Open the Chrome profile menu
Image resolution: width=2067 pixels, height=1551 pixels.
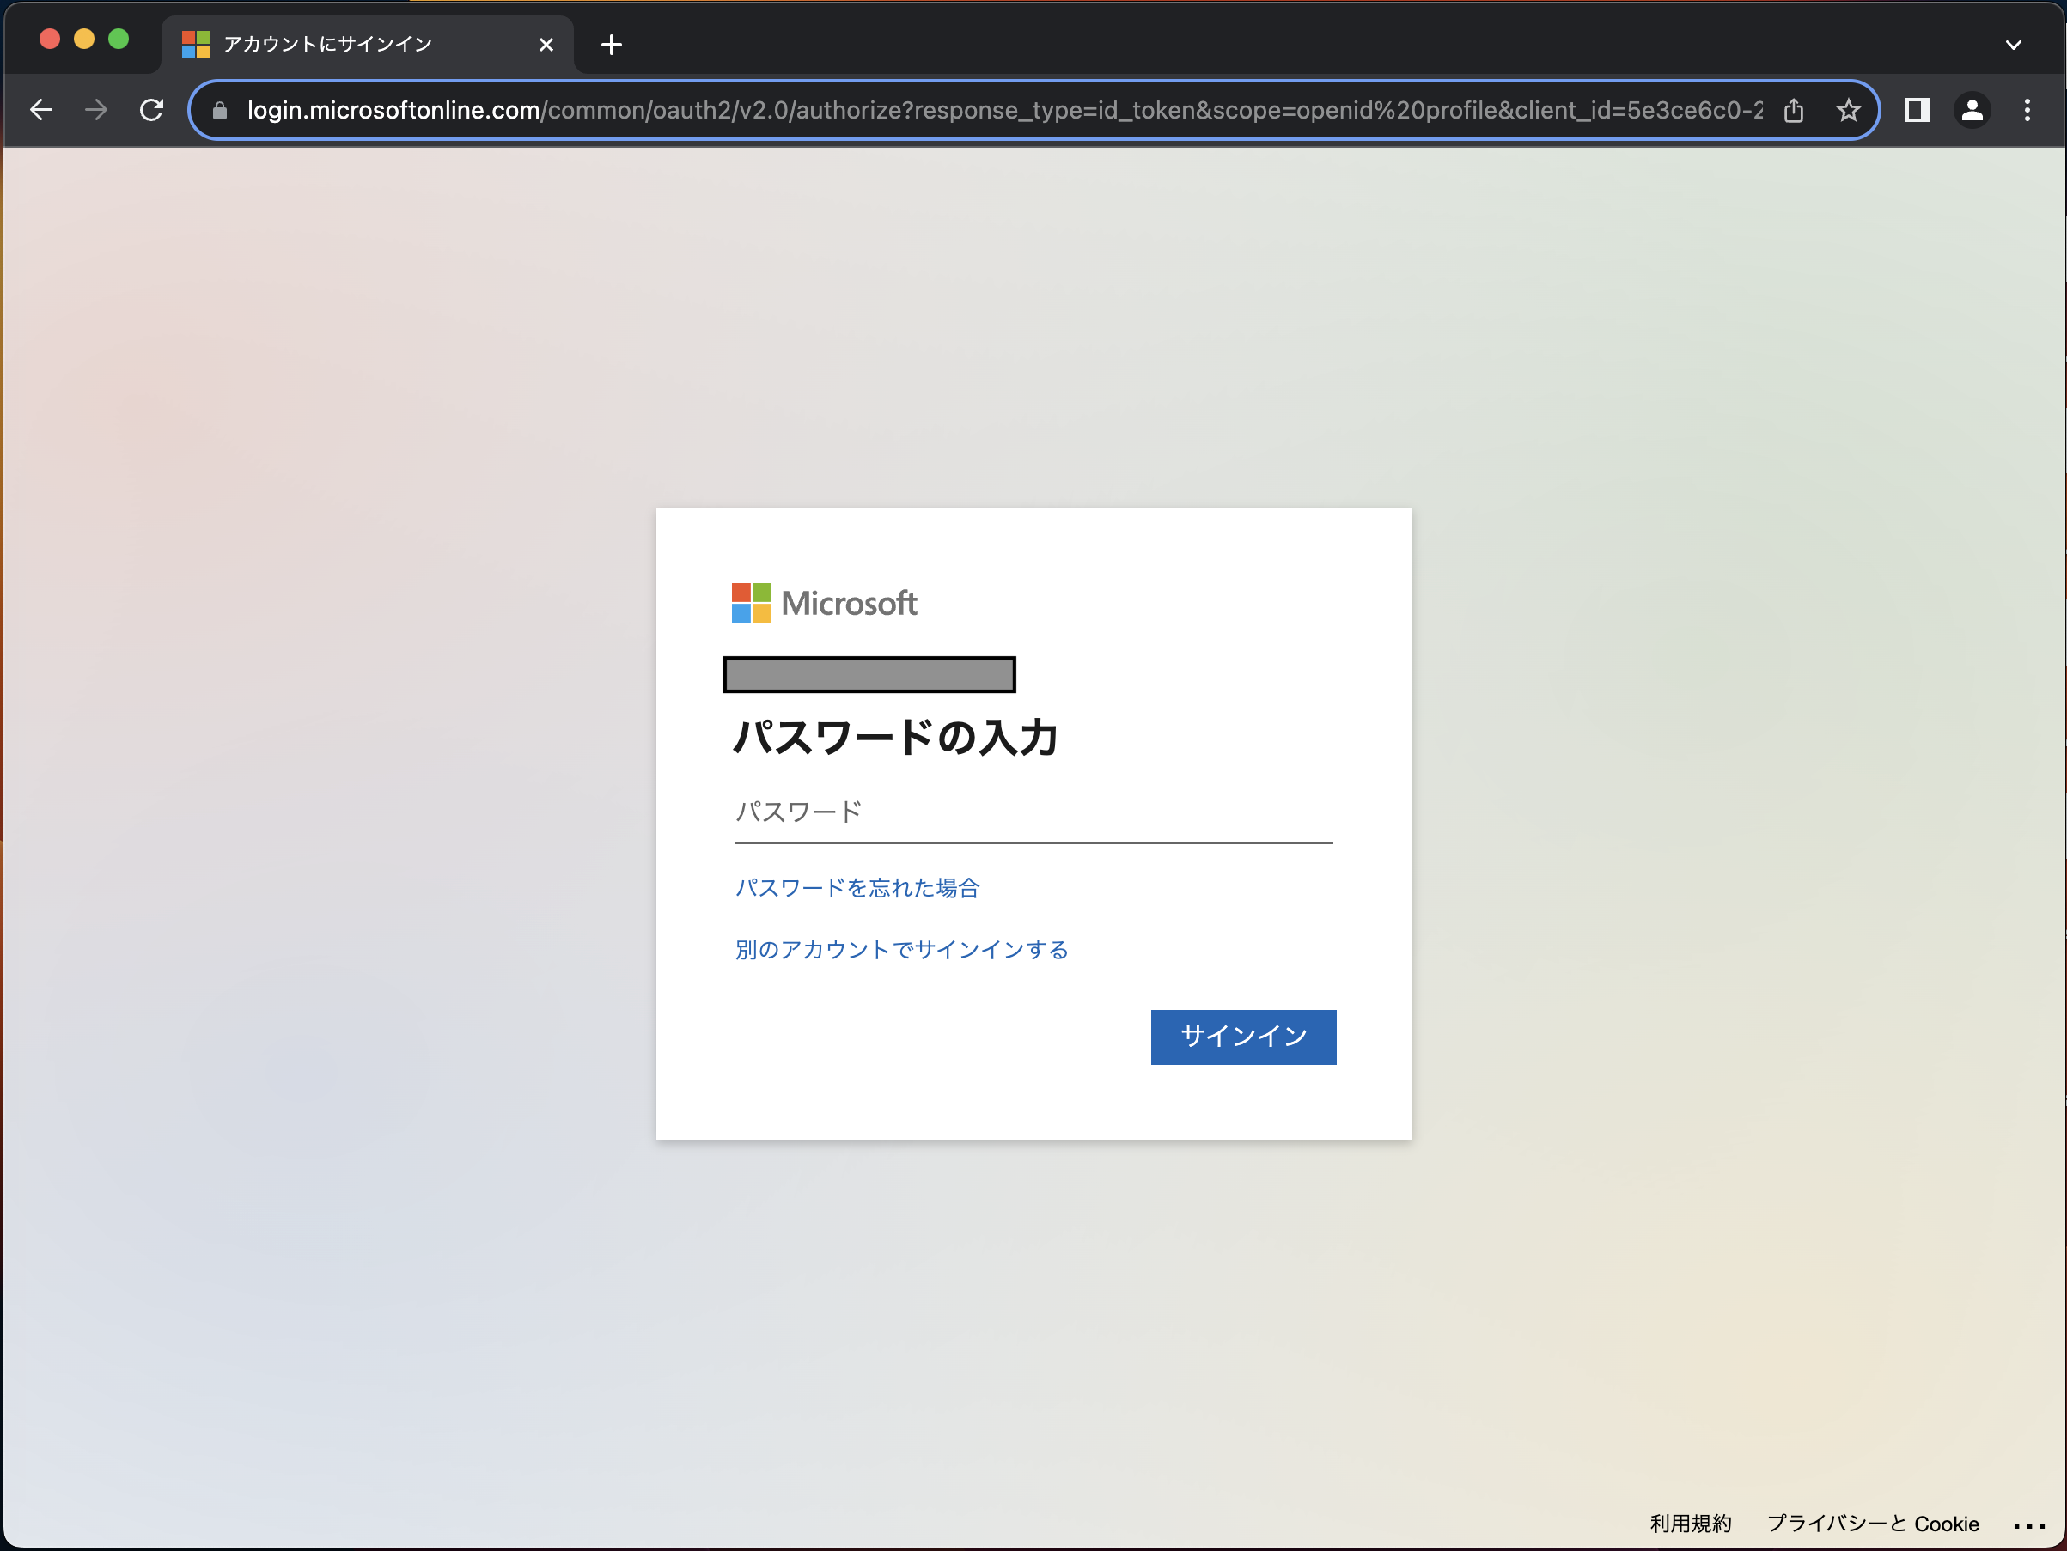pyautogui.click(x=1972, y=110)
